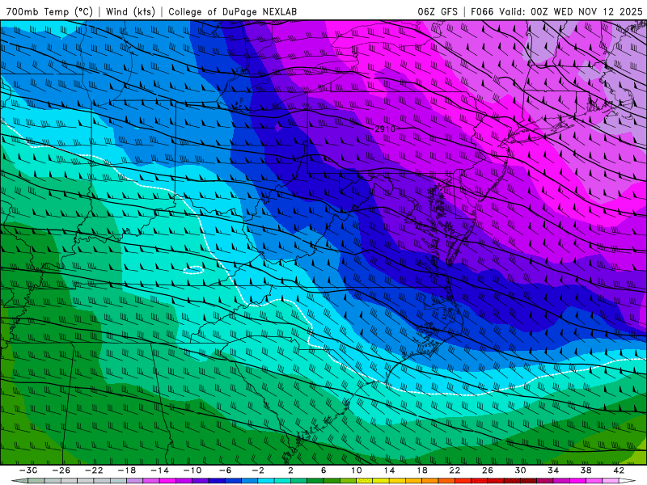The width and height of the screenshot is (647, 485).
Task: Click the "700mb Temp (°C)" title text
Action: pos(50,11)
